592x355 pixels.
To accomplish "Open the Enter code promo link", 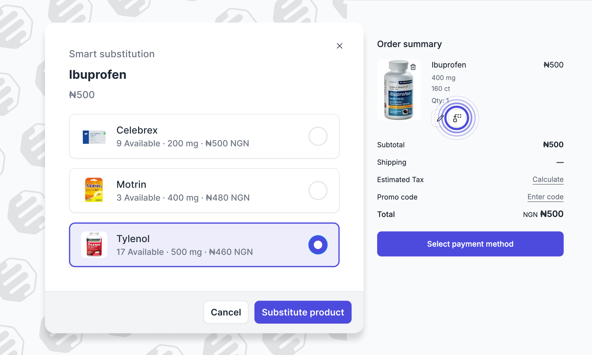I will click(545, 197).
